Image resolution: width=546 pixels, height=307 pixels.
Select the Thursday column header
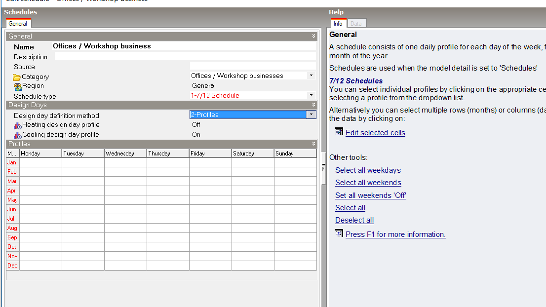168,153
